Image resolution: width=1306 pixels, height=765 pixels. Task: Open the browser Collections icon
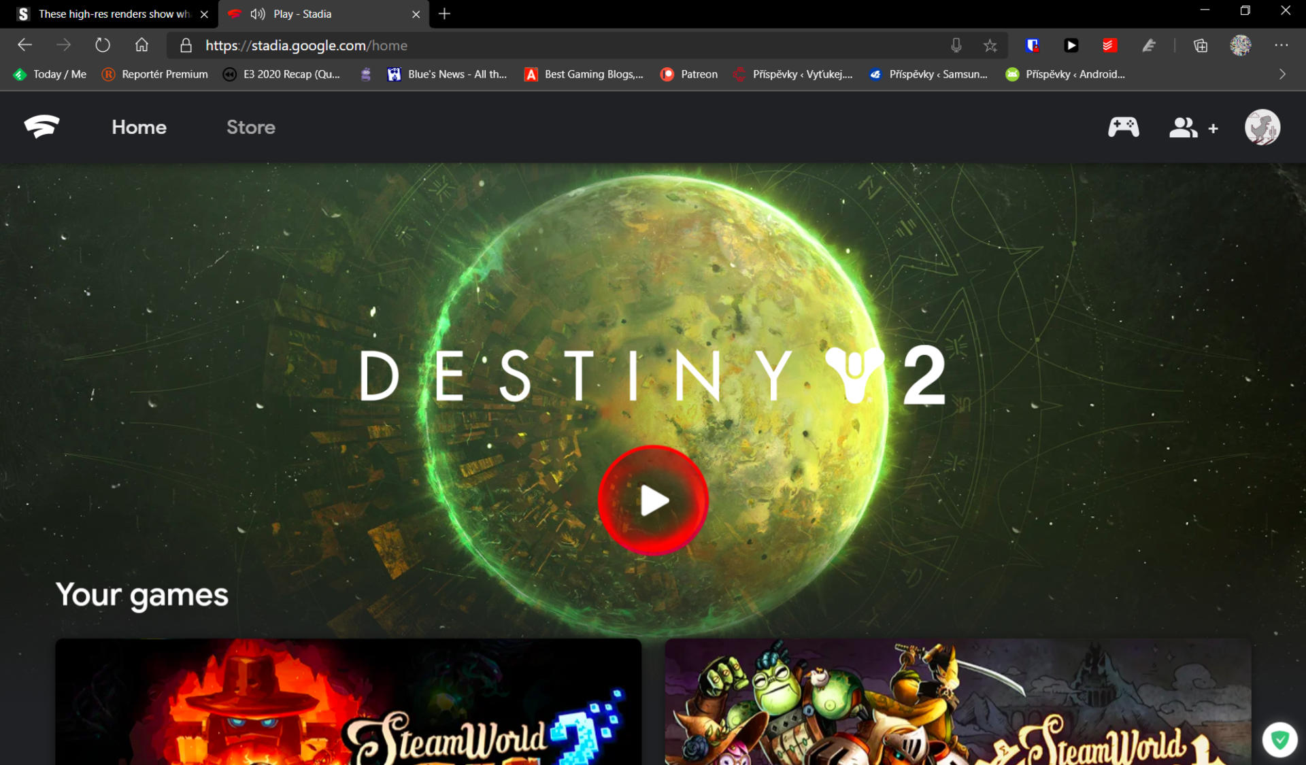point(1201,46)
